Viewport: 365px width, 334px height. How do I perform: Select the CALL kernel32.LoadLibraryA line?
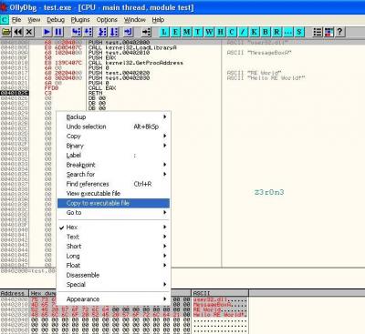point(132,47)
